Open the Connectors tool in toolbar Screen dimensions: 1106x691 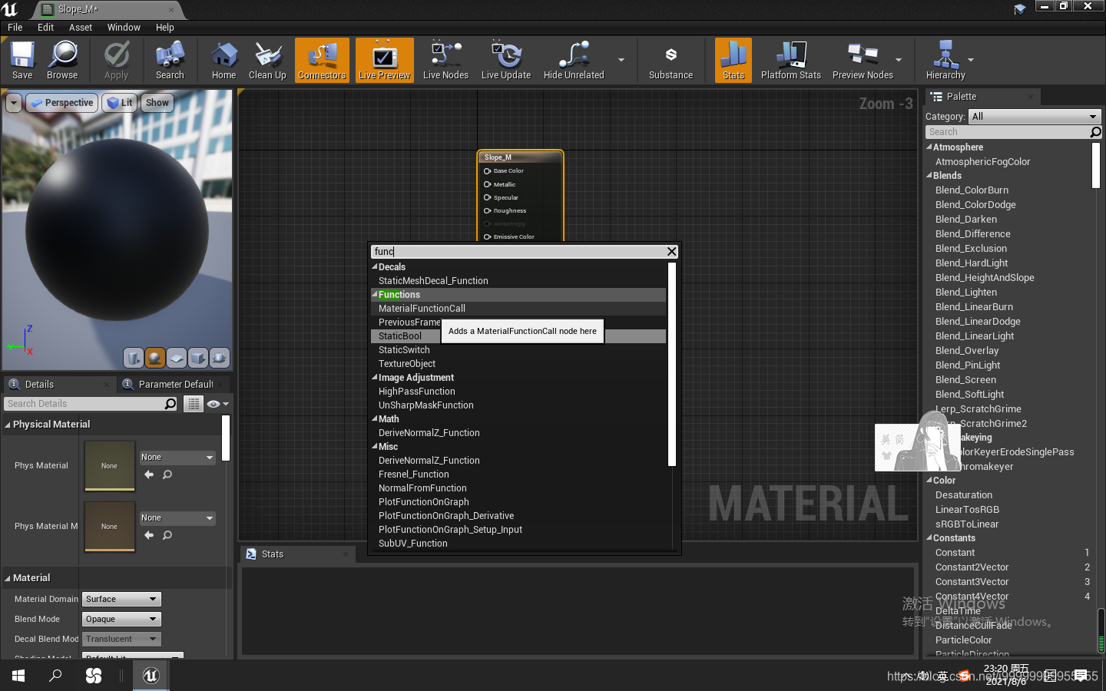coord(322,60)
